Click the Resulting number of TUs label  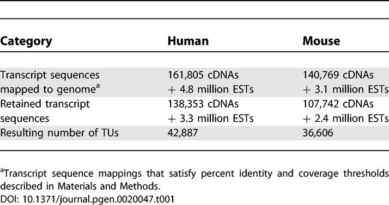pyautogui.click(x=59, y=133)
